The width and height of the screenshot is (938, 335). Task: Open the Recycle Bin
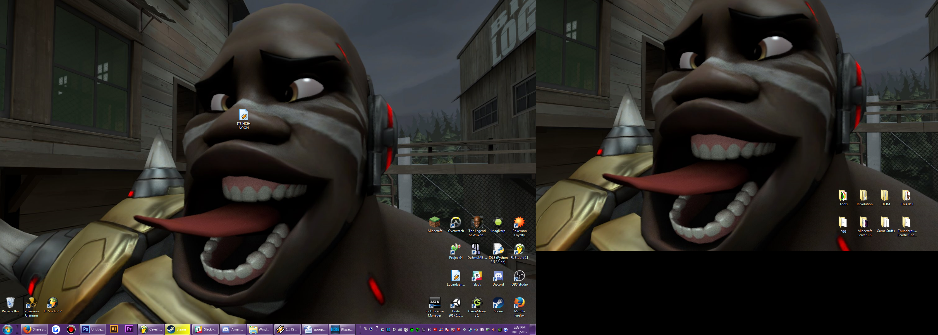(10, 303)
